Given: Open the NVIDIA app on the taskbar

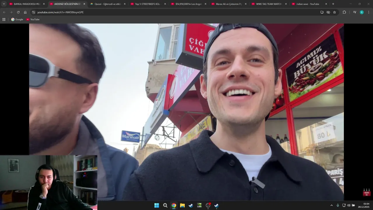Looking at the screenshot, I should click(x=199, y=205).
